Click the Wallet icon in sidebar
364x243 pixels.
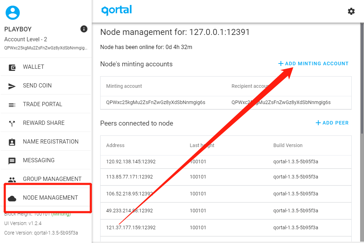click(12, 67)
